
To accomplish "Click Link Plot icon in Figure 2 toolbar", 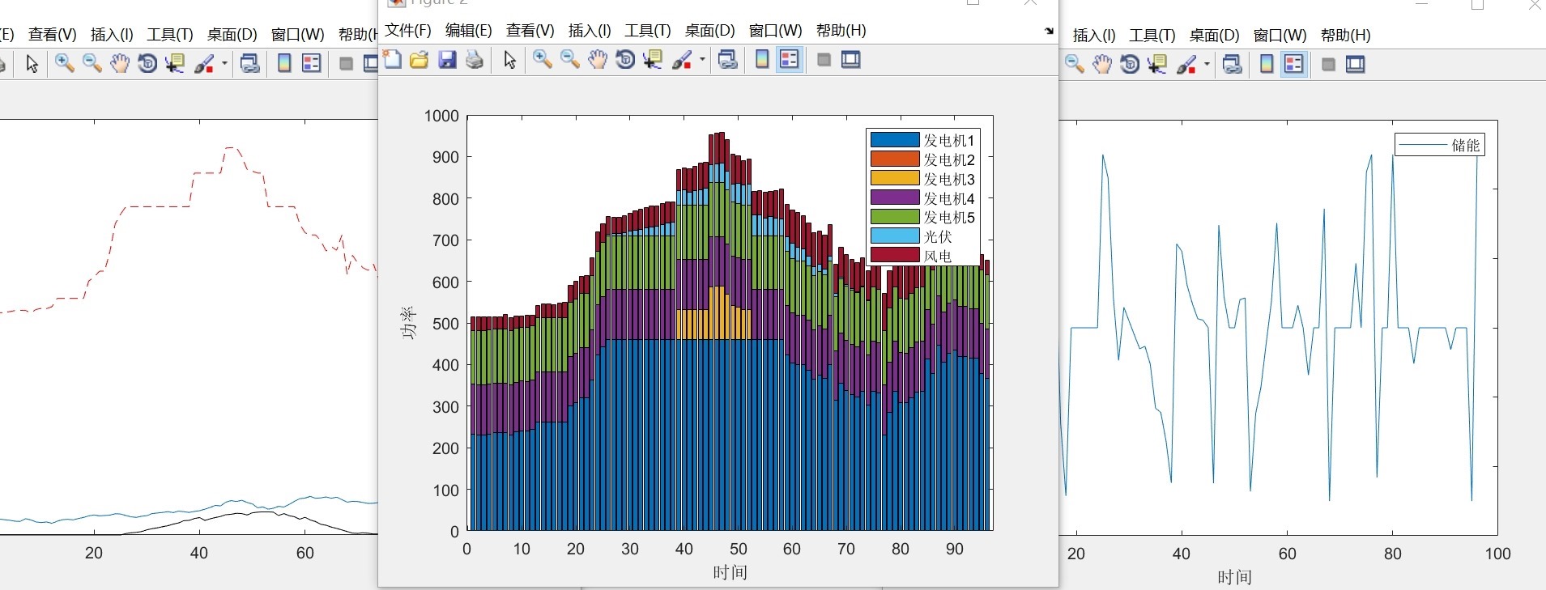I will 728,60.
